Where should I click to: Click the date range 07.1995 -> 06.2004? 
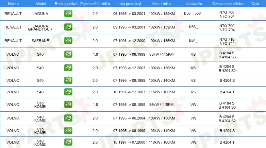click(129, 118)
